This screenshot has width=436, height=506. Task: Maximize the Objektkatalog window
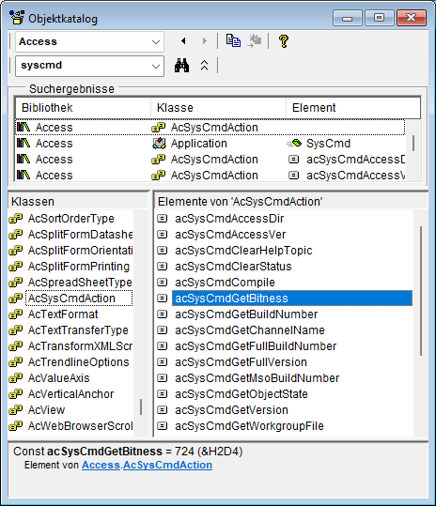click(x=380, y=18)
